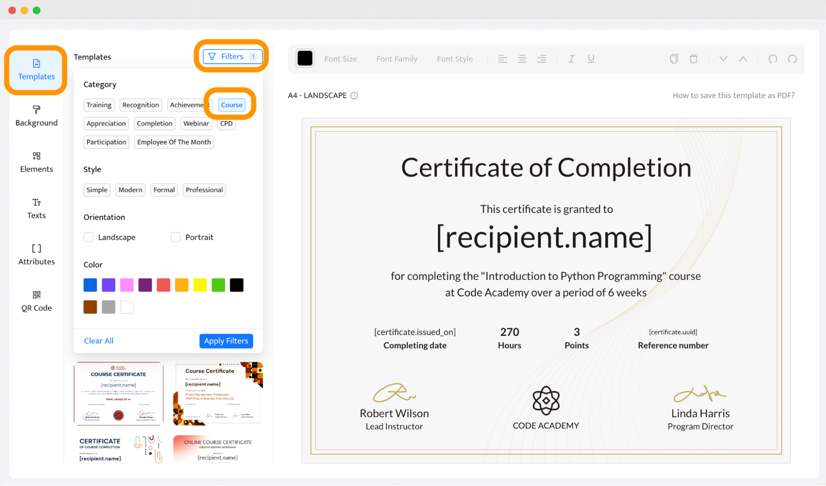
Task: Open the Background sidebar panel
Action: (36, 116)
